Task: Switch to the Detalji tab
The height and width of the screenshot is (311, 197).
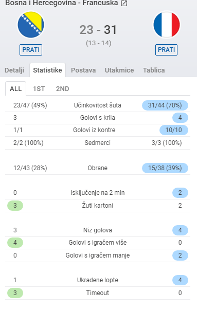Action: tap(14, 70)
